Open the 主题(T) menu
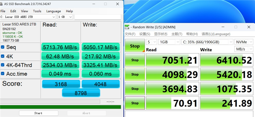 (177, 34)
